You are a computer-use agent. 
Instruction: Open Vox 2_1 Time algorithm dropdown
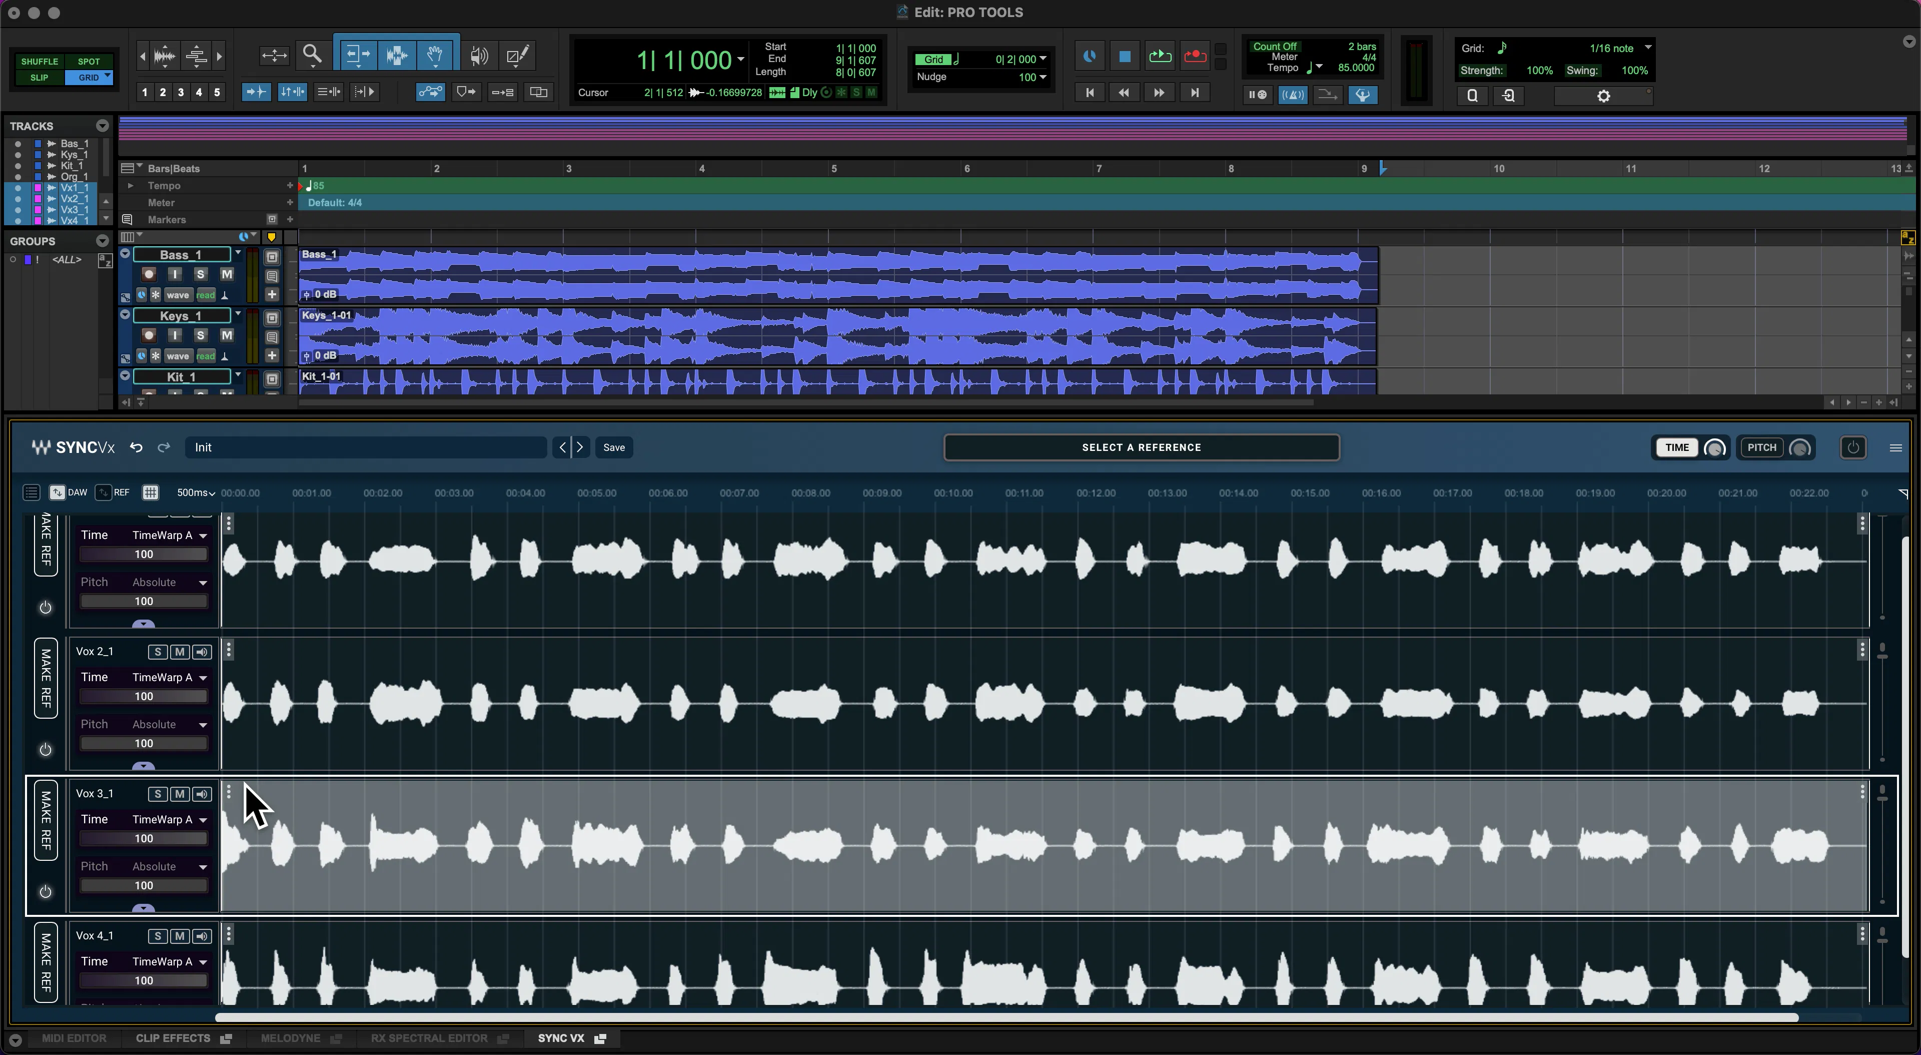coord(169,678)
